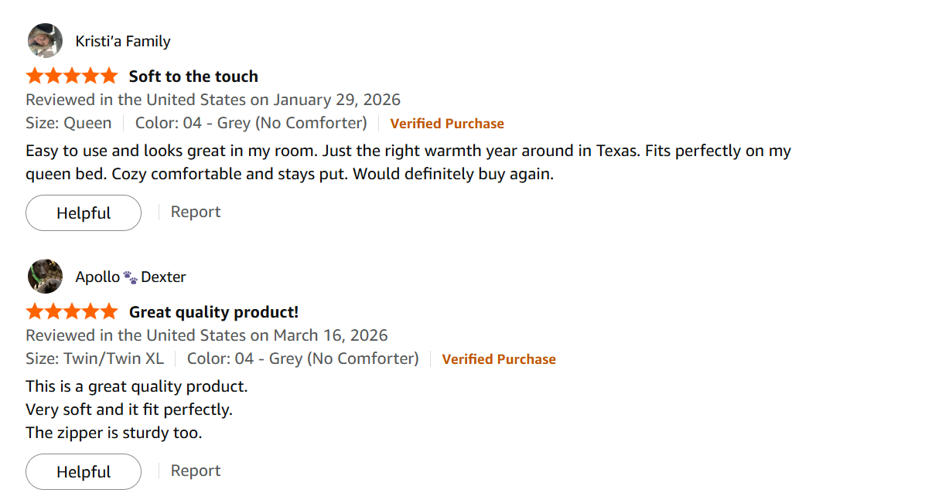The image size is (925, 503).
Task: Click the "Size: Twin/Twin XL" variant text
Action: tap(94, 359)
